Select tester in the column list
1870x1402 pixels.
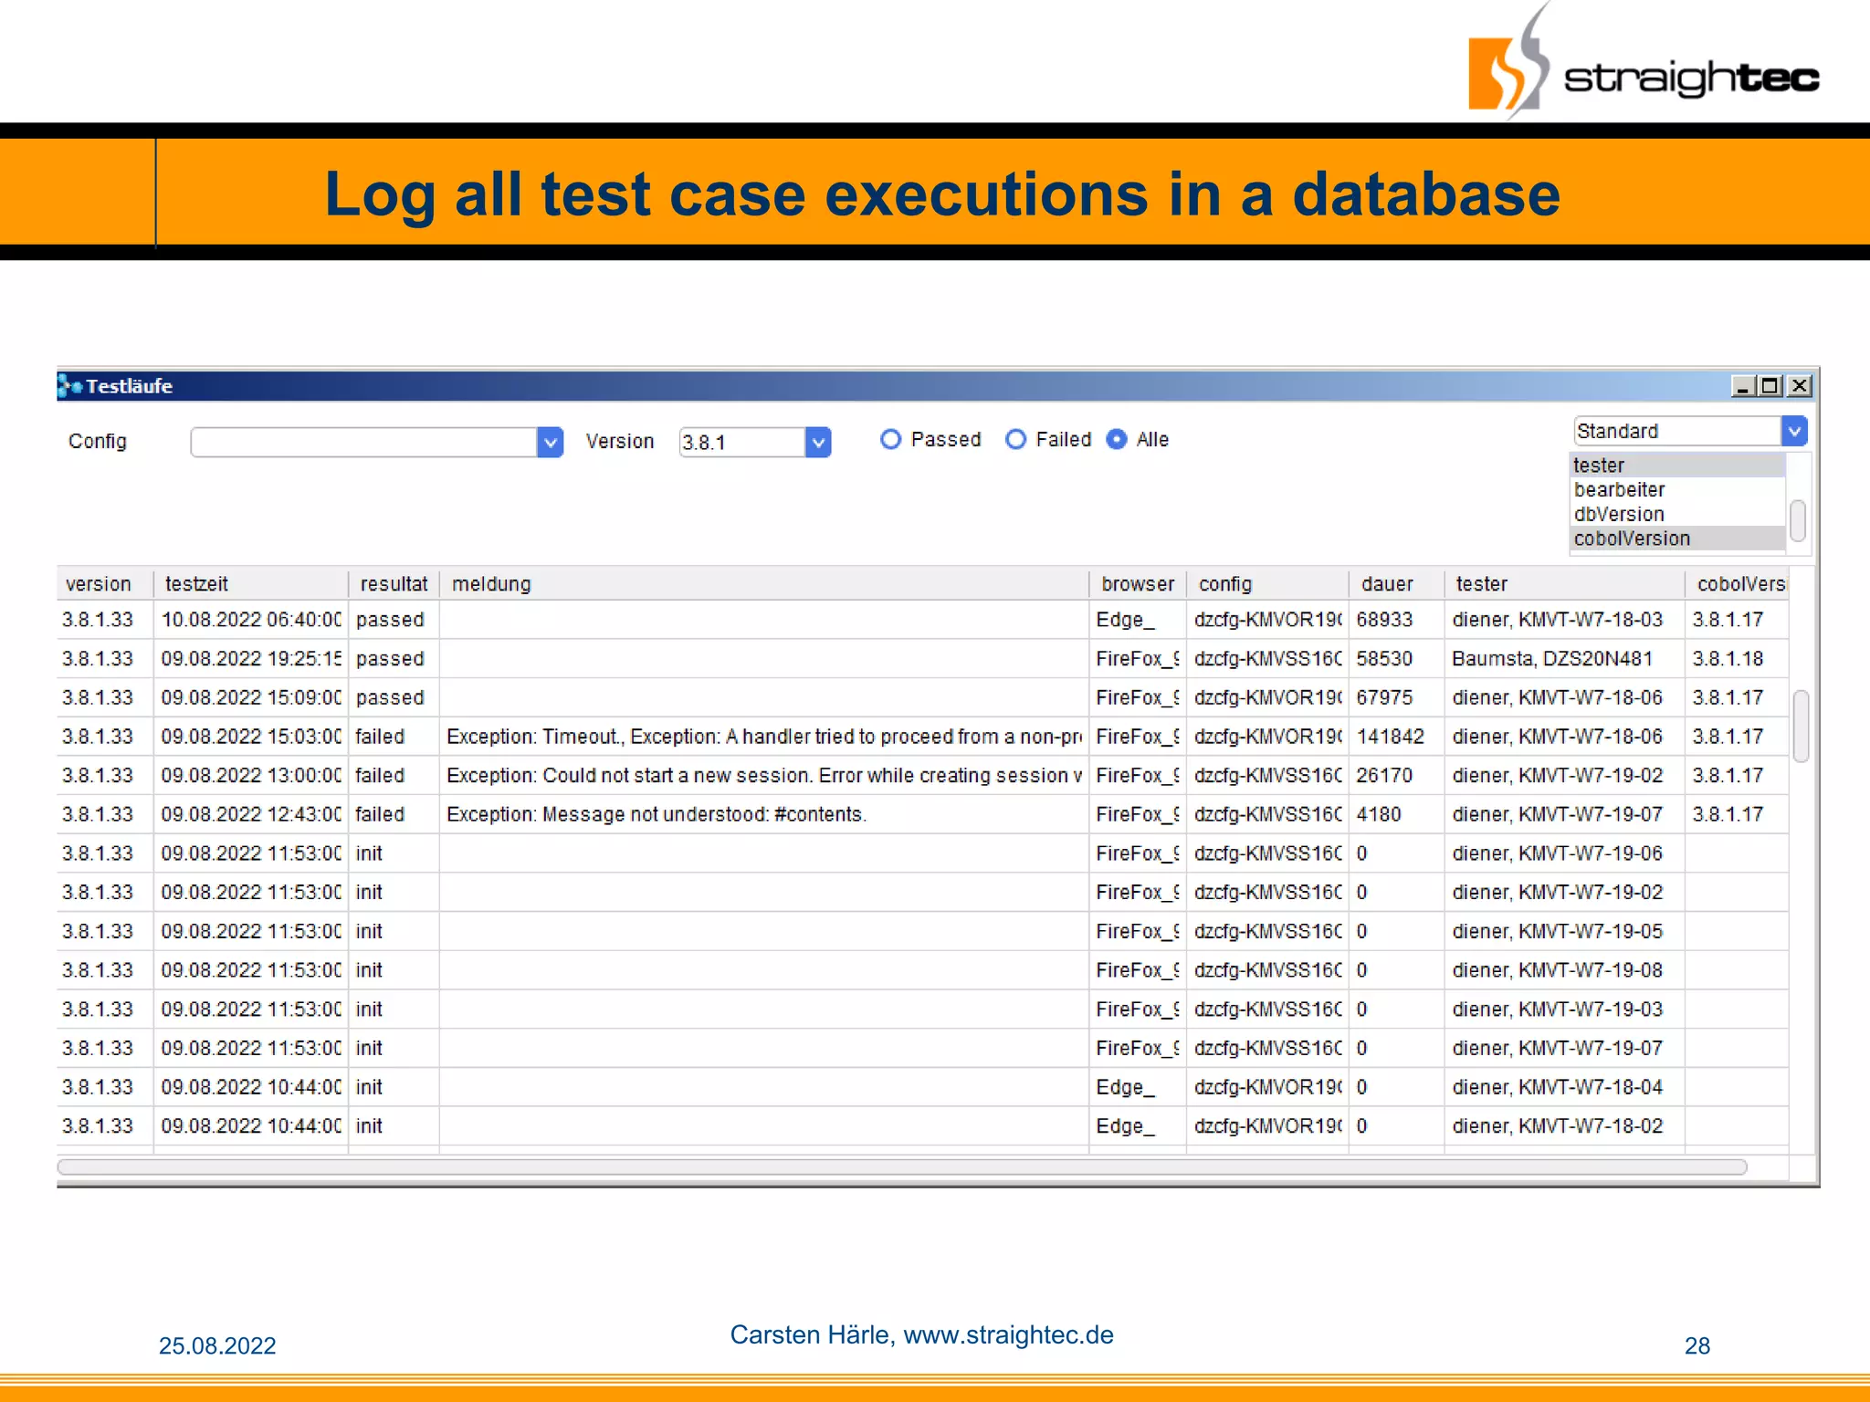(1677, 466)
